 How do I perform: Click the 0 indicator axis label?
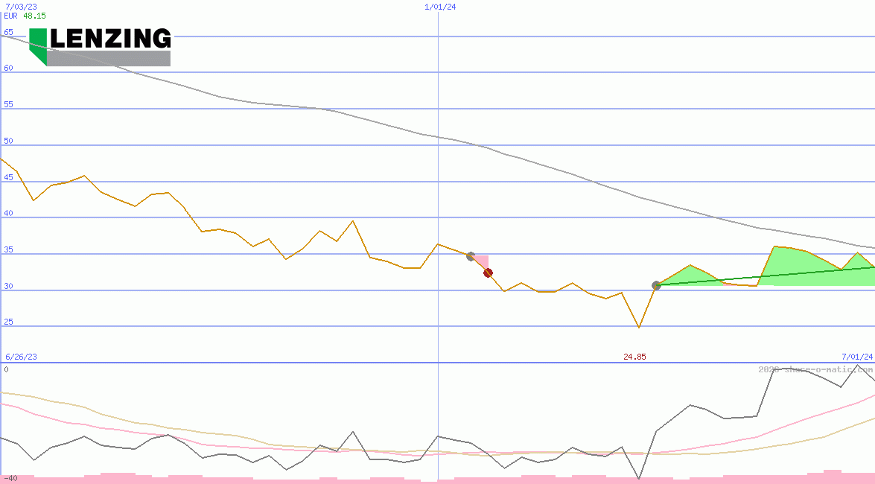pyautogui.click(x=6, y=369)
